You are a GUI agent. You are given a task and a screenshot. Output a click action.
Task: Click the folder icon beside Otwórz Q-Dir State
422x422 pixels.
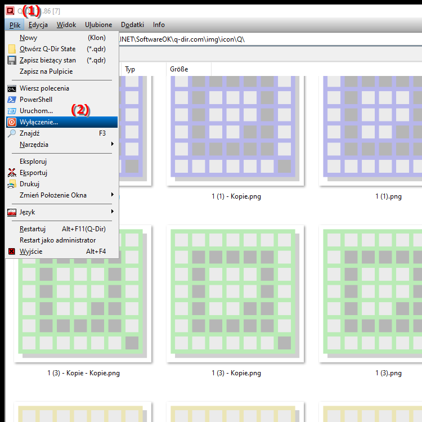pyautogui.click(x=12, y=49)
